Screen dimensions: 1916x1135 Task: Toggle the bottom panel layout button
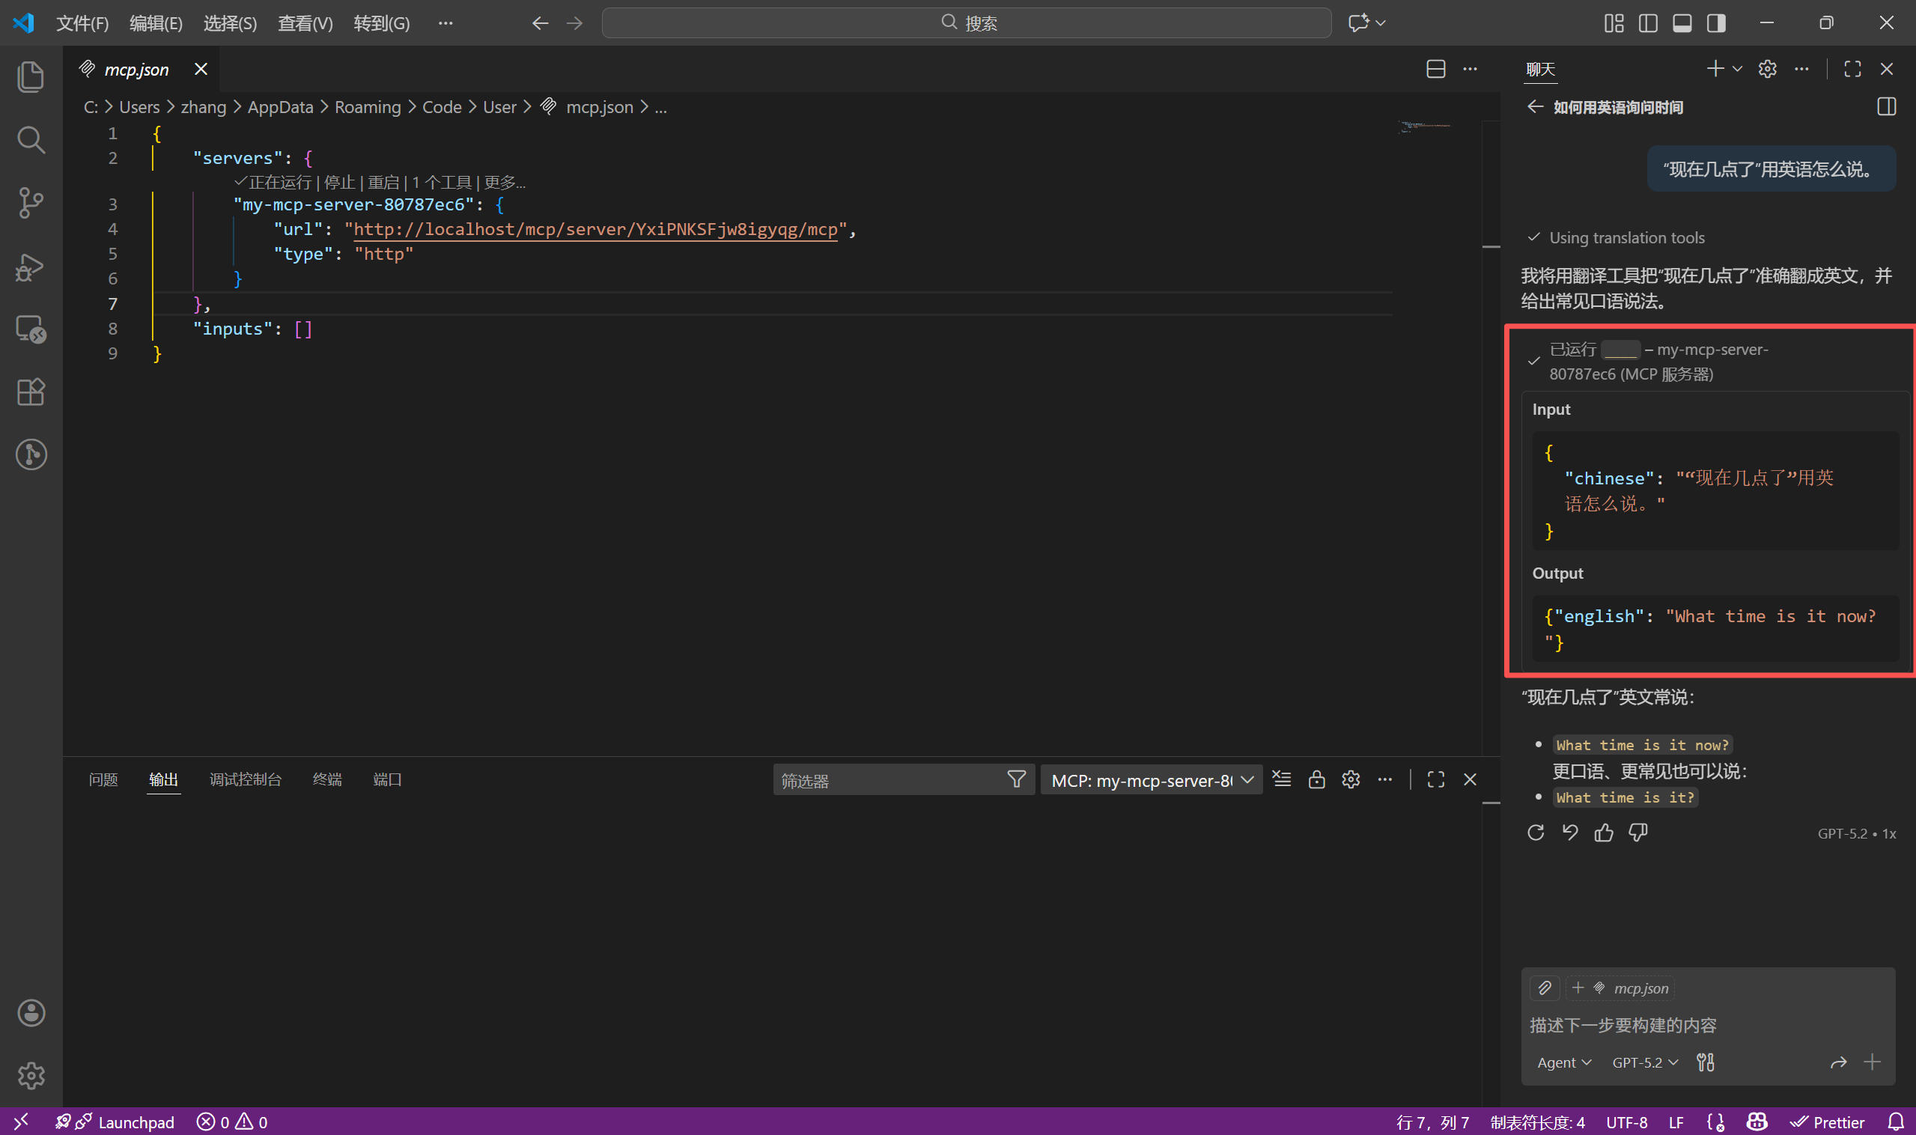pos(1682,23)
